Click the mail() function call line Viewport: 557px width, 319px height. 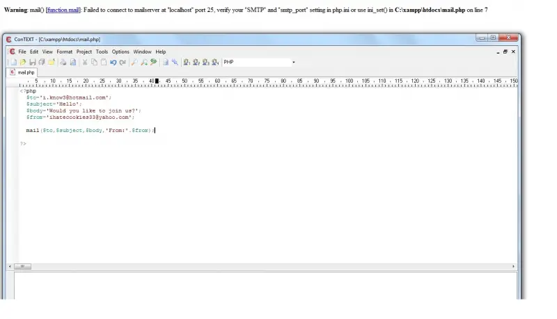pos(91,131)
